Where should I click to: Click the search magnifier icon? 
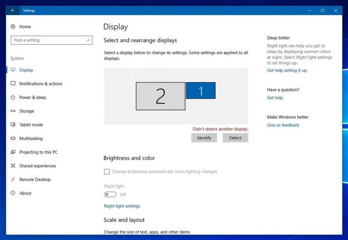tap(88, 40)
